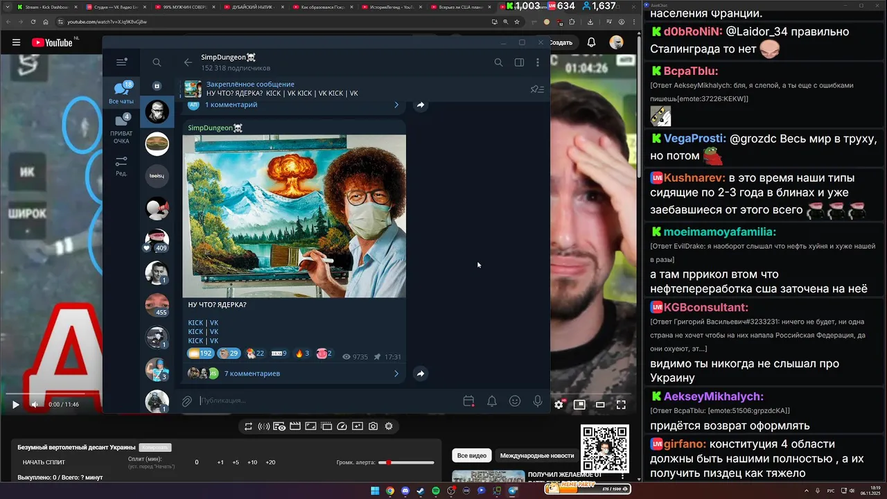Click the voice message microphone icon
The image size is (887, 499).
[x=538, y=401]
